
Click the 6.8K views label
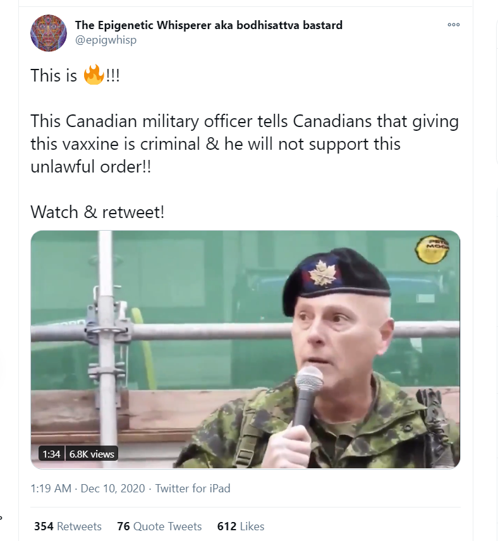[92, 454]
